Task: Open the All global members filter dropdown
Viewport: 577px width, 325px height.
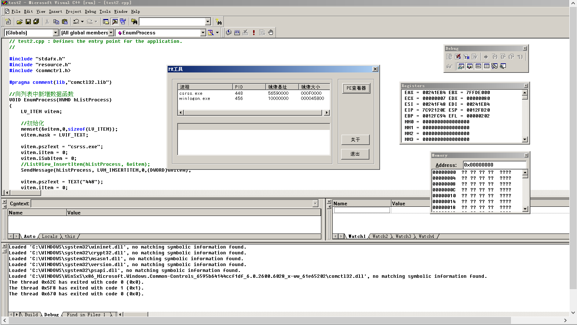Action: tap(111, 33)
